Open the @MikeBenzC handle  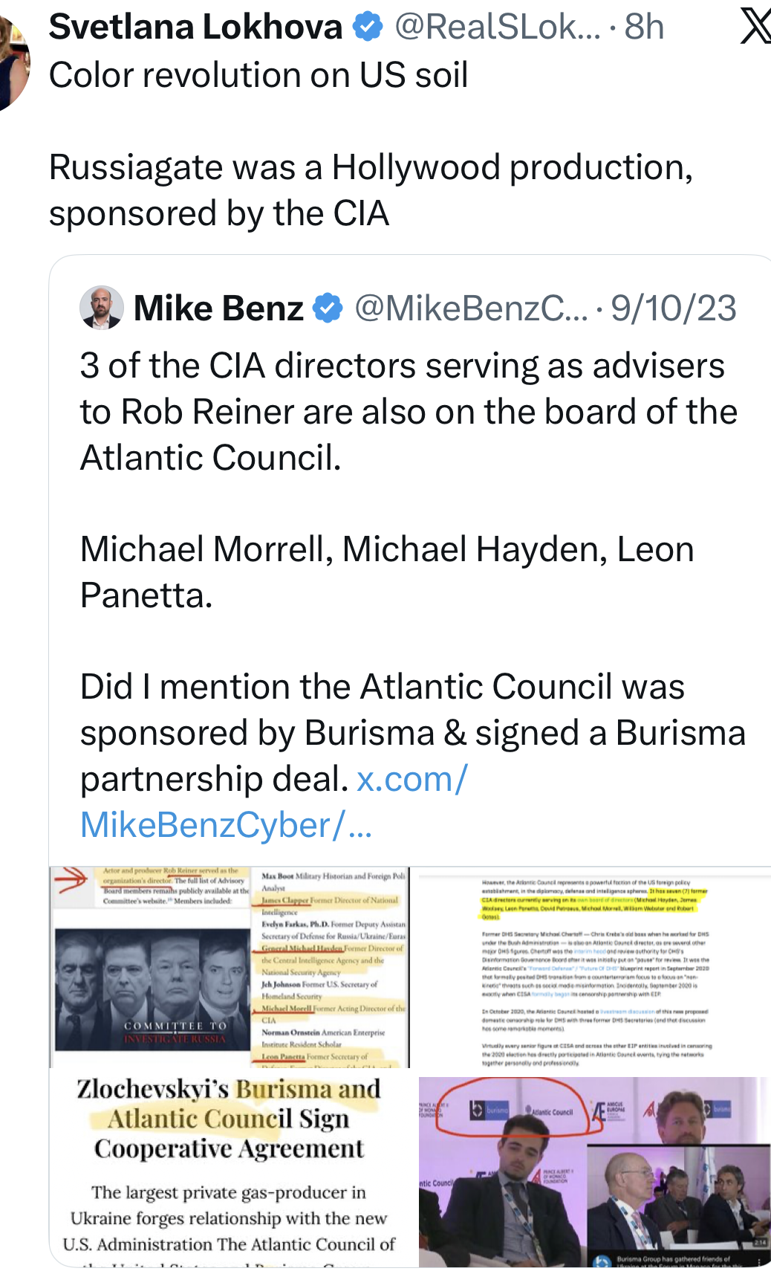pos(471,308)
